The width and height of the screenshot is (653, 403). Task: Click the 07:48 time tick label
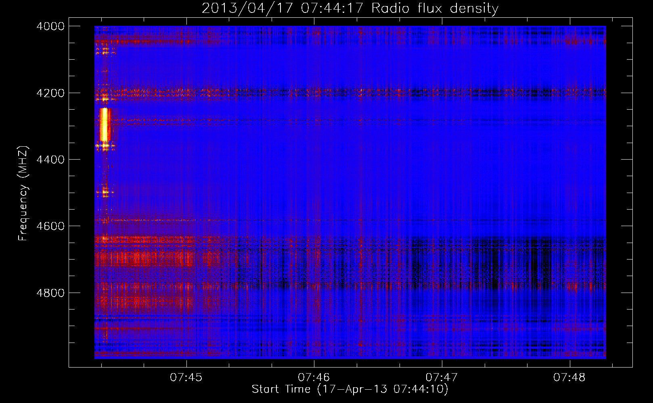[569, 378]
